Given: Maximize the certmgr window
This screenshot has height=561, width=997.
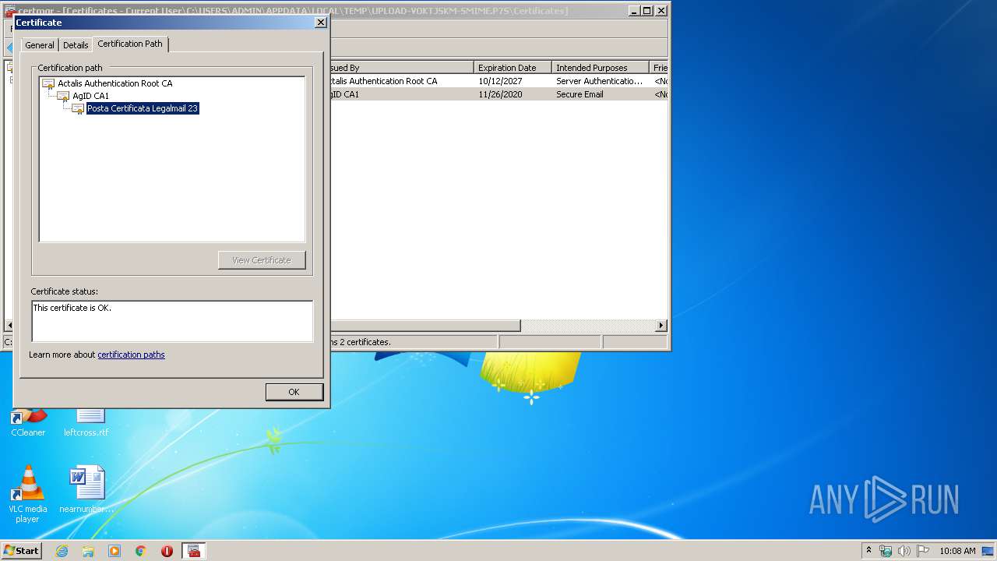Looking at the screenshot, I should 646,11.
